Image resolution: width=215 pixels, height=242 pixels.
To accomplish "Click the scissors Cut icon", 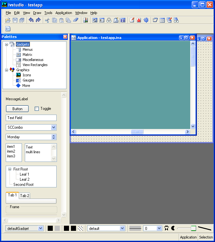I will click(x=47, y=20).
